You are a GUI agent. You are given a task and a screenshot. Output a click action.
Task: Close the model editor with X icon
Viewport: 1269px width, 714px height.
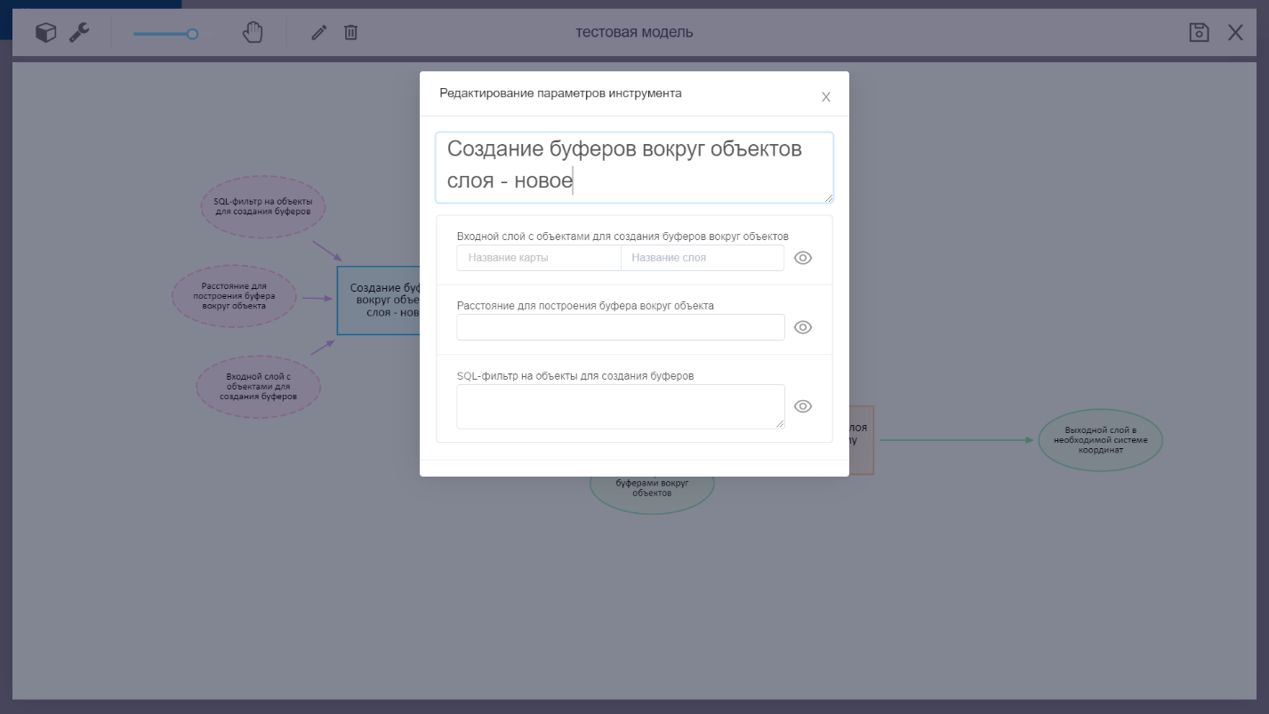[x=1235, y=33]
